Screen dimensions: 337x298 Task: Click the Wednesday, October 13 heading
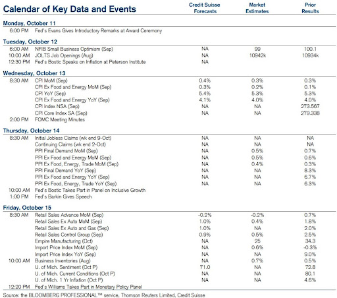pos(34,73)
